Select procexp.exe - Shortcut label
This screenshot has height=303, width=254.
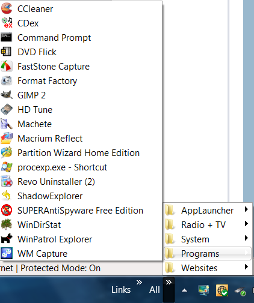[62, 167]
